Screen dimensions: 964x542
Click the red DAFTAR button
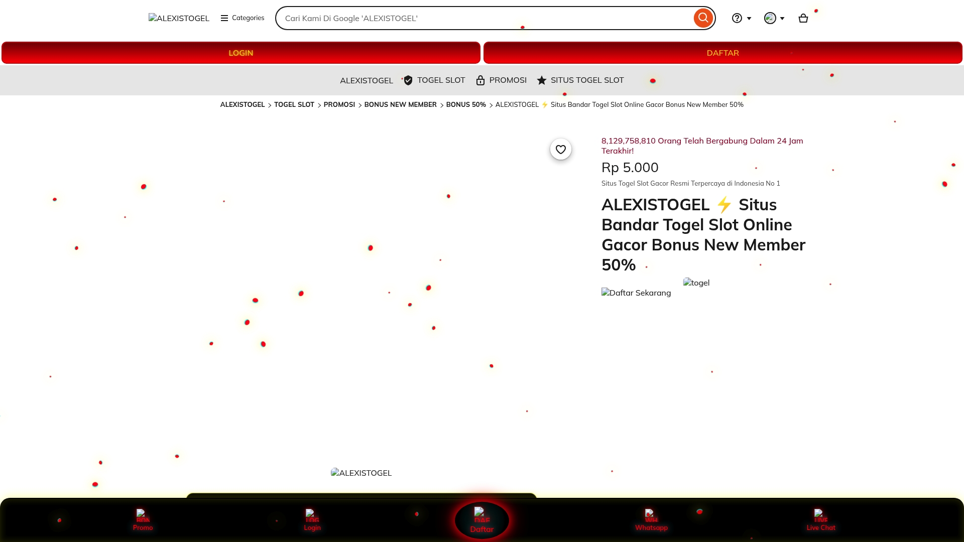tap(722, 53)
